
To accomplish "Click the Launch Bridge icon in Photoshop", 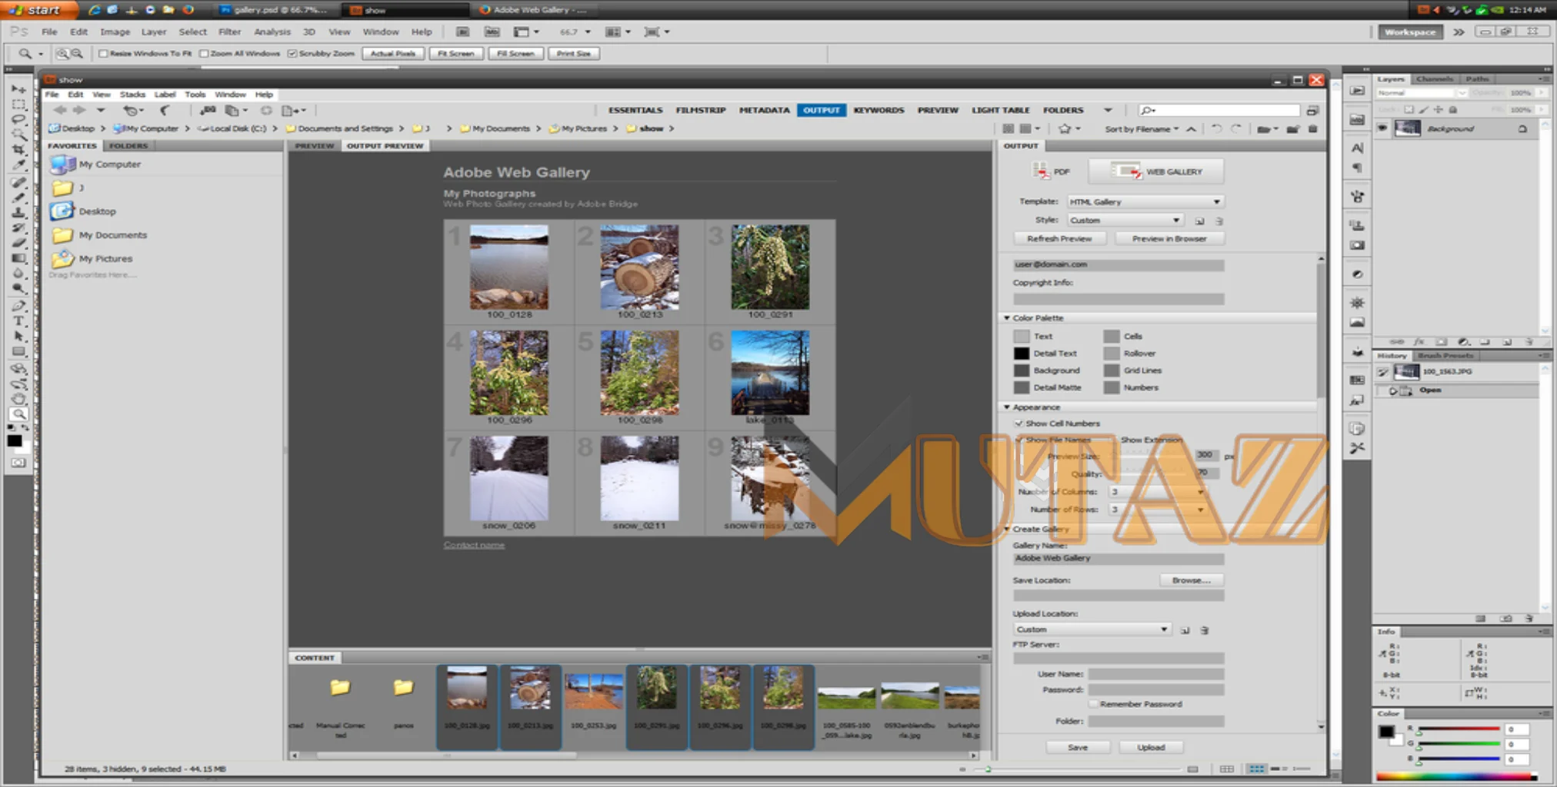I will tap(462, 32).
